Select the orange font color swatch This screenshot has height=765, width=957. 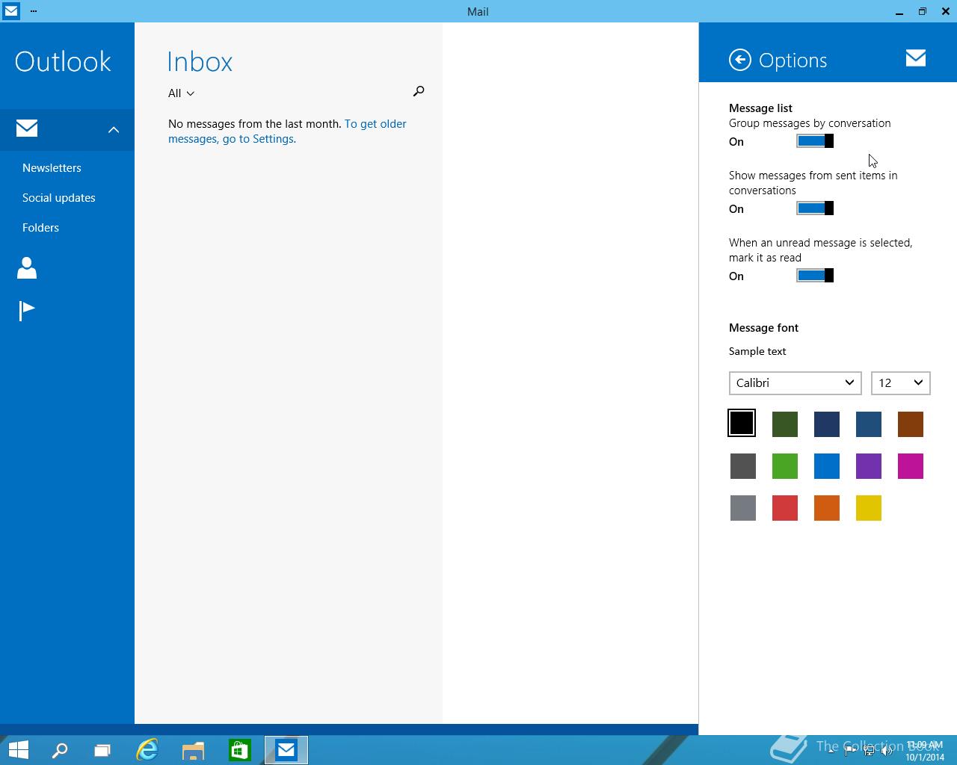(827, 508)
